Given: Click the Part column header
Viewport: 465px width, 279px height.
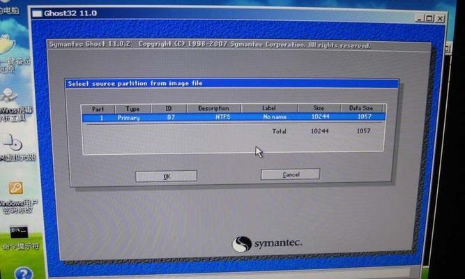Looking at the screenshot, I should click(x=98, y=109).
